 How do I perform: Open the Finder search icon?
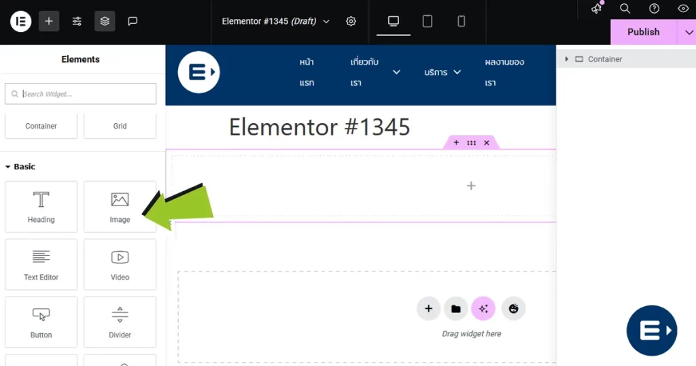tap(625, 9)
